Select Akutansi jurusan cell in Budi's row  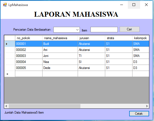pyautogui.click(x=91, y=44)
